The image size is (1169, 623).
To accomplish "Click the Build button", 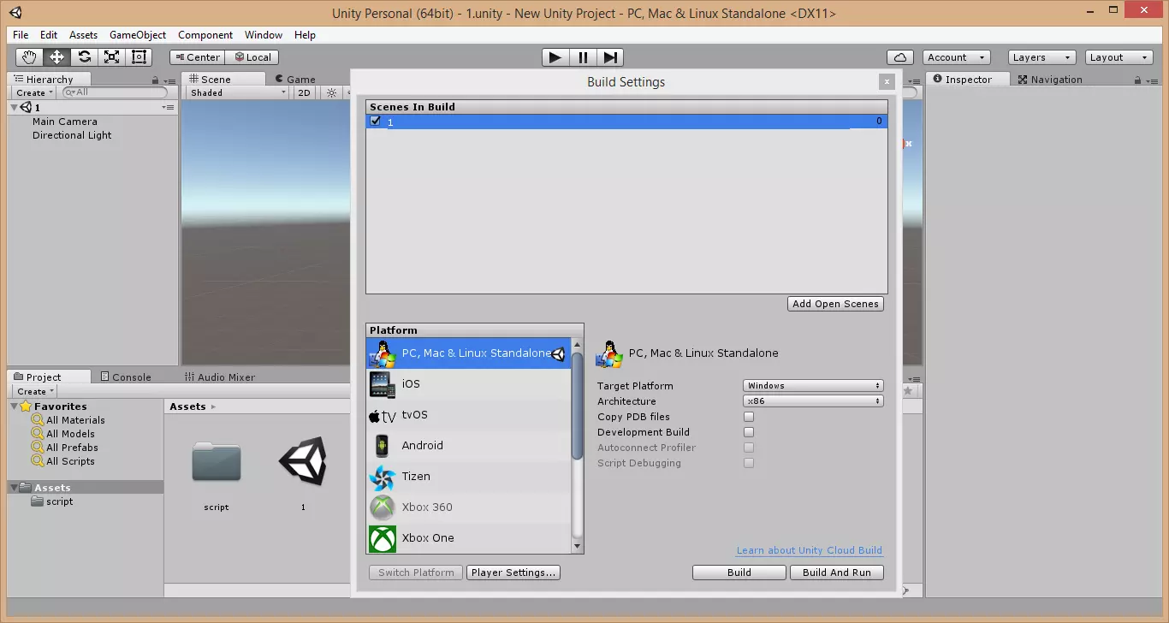I will pyautogui.click(x=739, y=573).
